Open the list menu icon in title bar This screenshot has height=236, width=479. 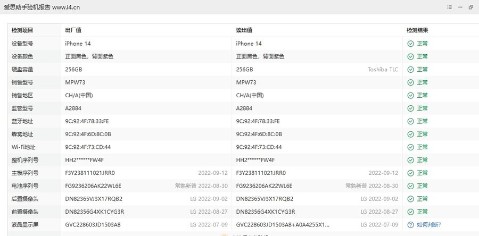(x=449, y=7)
